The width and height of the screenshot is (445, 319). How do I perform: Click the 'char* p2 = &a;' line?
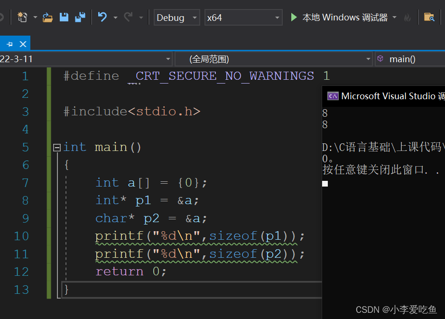coord(151,218)
